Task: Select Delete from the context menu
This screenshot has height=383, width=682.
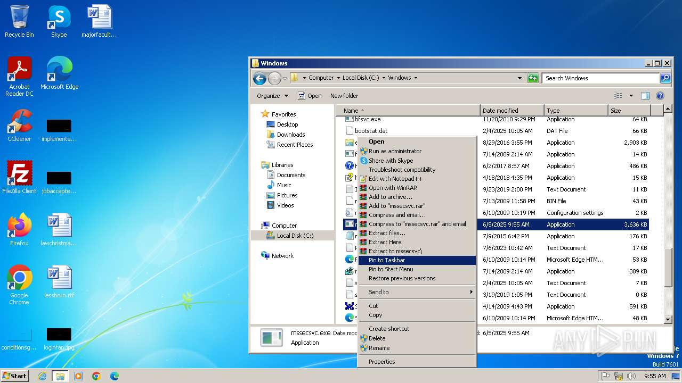Action: point(416,338)
